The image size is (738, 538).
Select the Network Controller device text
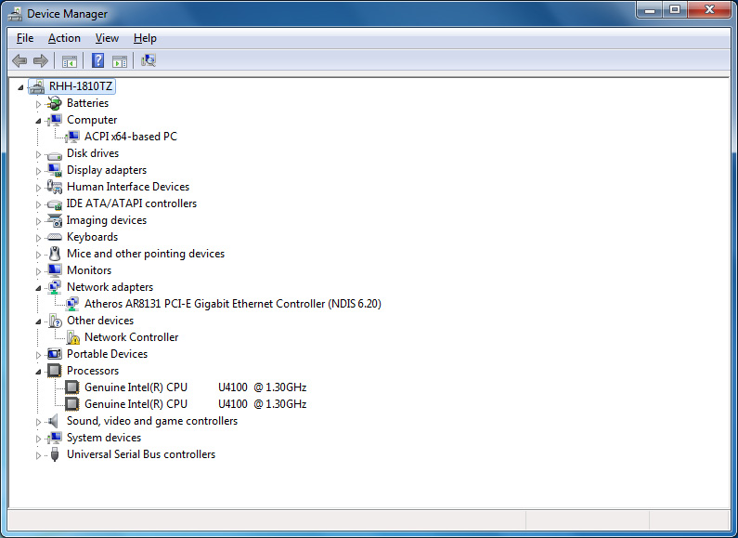(x=131, y=337)
